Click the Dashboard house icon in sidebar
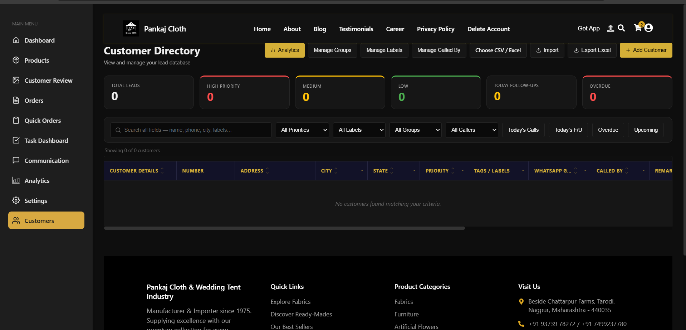 coord(16,40)
